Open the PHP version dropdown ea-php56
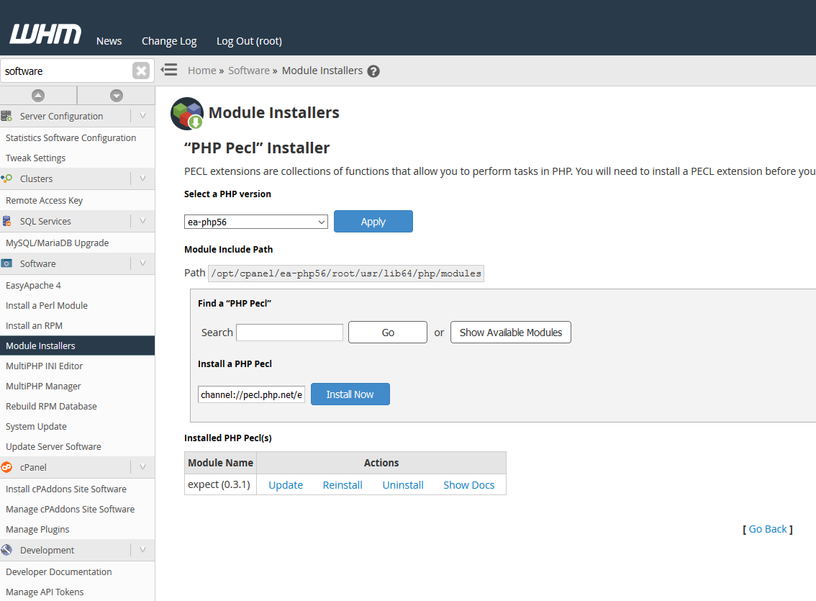 pyautogui.click(x=256, y=222)
